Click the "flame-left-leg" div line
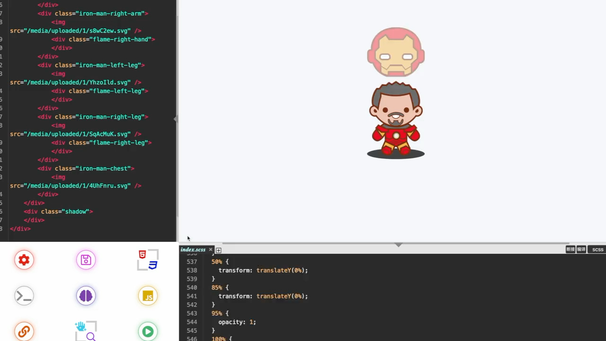This screenshot has height=341, width=606. pyautogui.click(x=100, y=91)
